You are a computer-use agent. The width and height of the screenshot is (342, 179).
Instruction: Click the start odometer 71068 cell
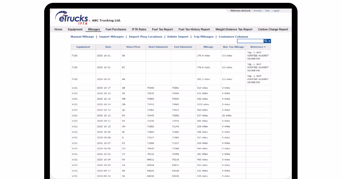[x=158, y=143]
